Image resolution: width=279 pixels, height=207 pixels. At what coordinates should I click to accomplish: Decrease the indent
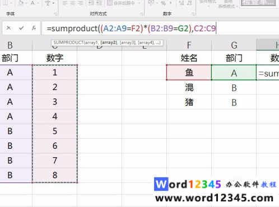tap(91, 3)
